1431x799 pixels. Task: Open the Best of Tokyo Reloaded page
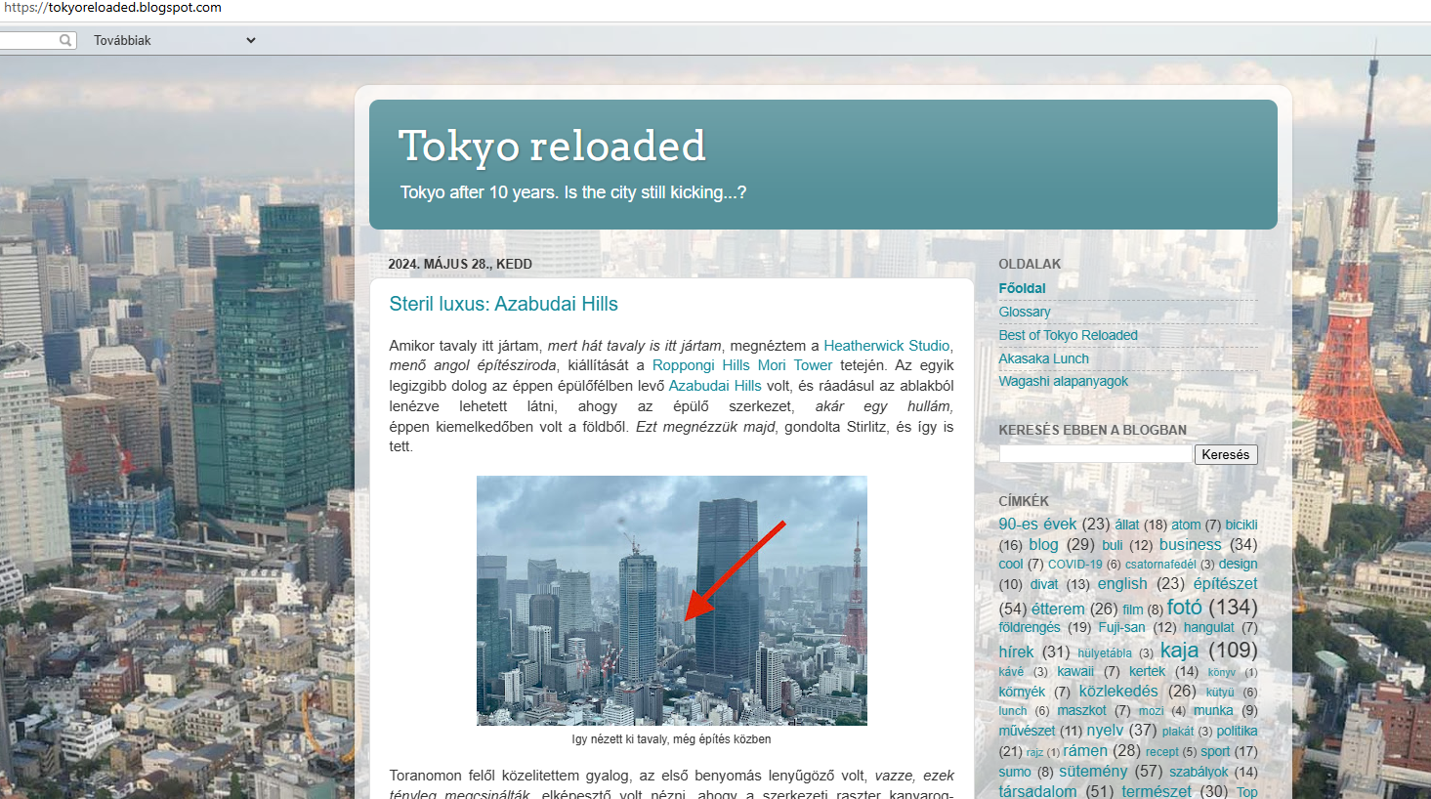point(1068,335)
